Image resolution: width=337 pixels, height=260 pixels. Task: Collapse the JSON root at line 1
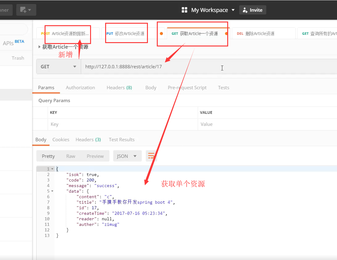click(x=52, y=169)
